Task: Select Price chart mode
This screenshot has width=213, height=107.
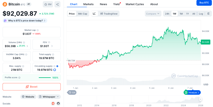Action: pyautogui.click(x=72, y=14)
